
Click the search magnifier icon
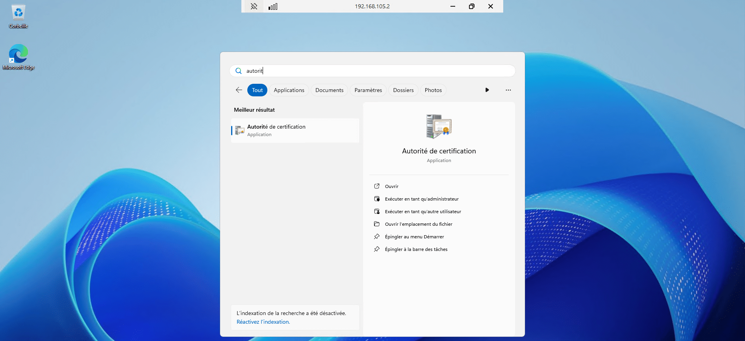[238, 71]
